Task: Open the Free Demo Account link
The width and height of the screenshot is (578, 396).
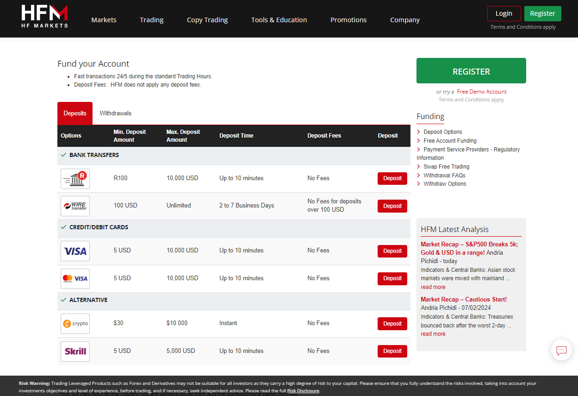Action: (481, 92)
